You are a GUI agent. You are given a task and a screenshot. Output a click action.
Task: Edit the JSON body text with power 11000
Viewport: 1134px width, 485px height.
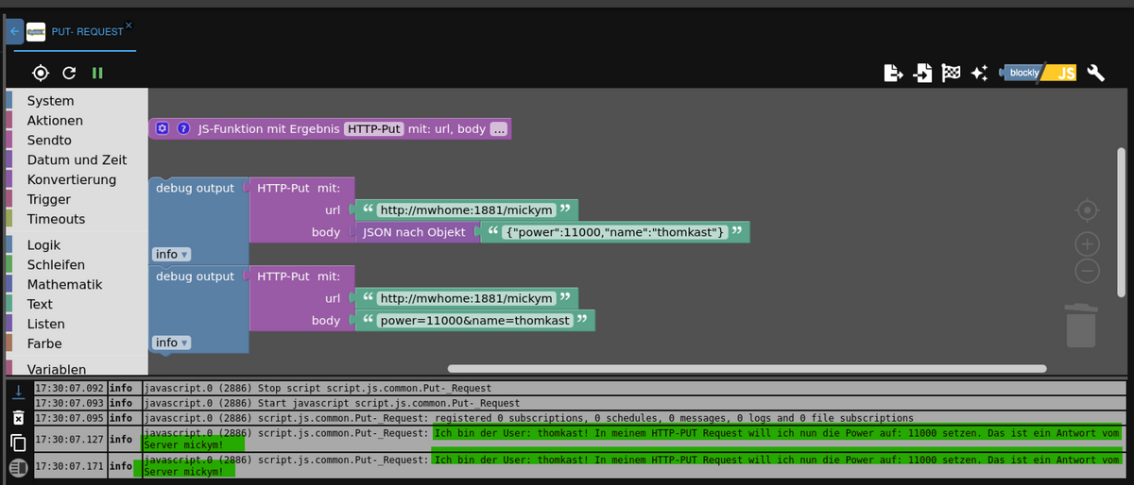pyautogui.click(x=615, y=232)
